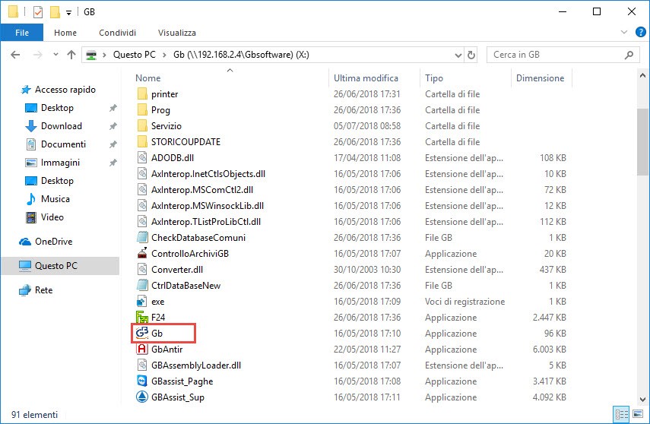
Task: Go up one folder level
Action: pos(71,55)
